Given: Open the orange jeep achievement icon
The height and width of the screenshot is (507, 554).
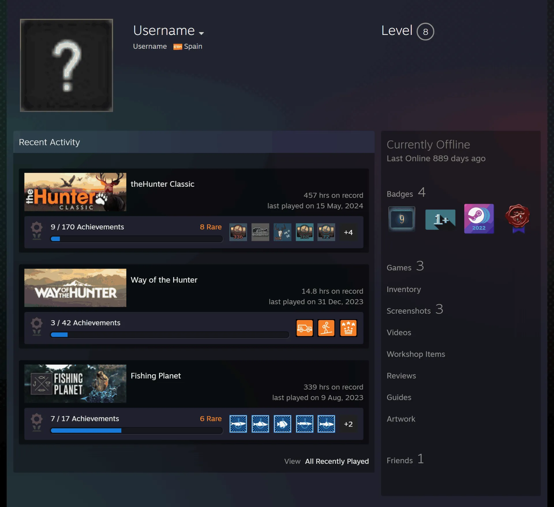Looking at the screenshot, I should (x=304, y=328).
